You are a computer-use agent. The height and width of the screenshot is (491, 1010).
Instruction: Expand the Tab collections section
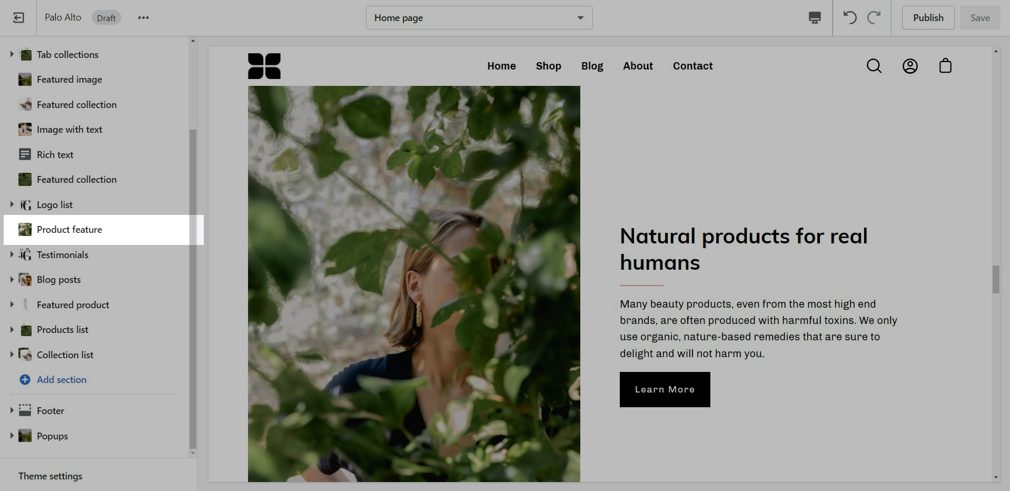click(12, 54)
